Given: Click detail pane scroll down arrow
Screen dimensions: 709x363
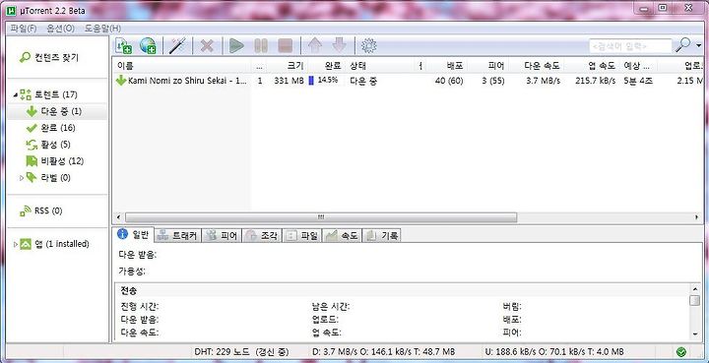Looking at the screenshot, I should click(695, 334).
